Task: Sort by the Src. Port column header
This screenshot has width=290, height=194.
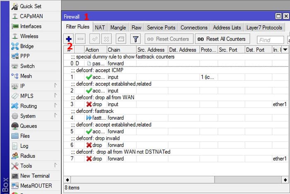Action: click(x=231, y=50)
